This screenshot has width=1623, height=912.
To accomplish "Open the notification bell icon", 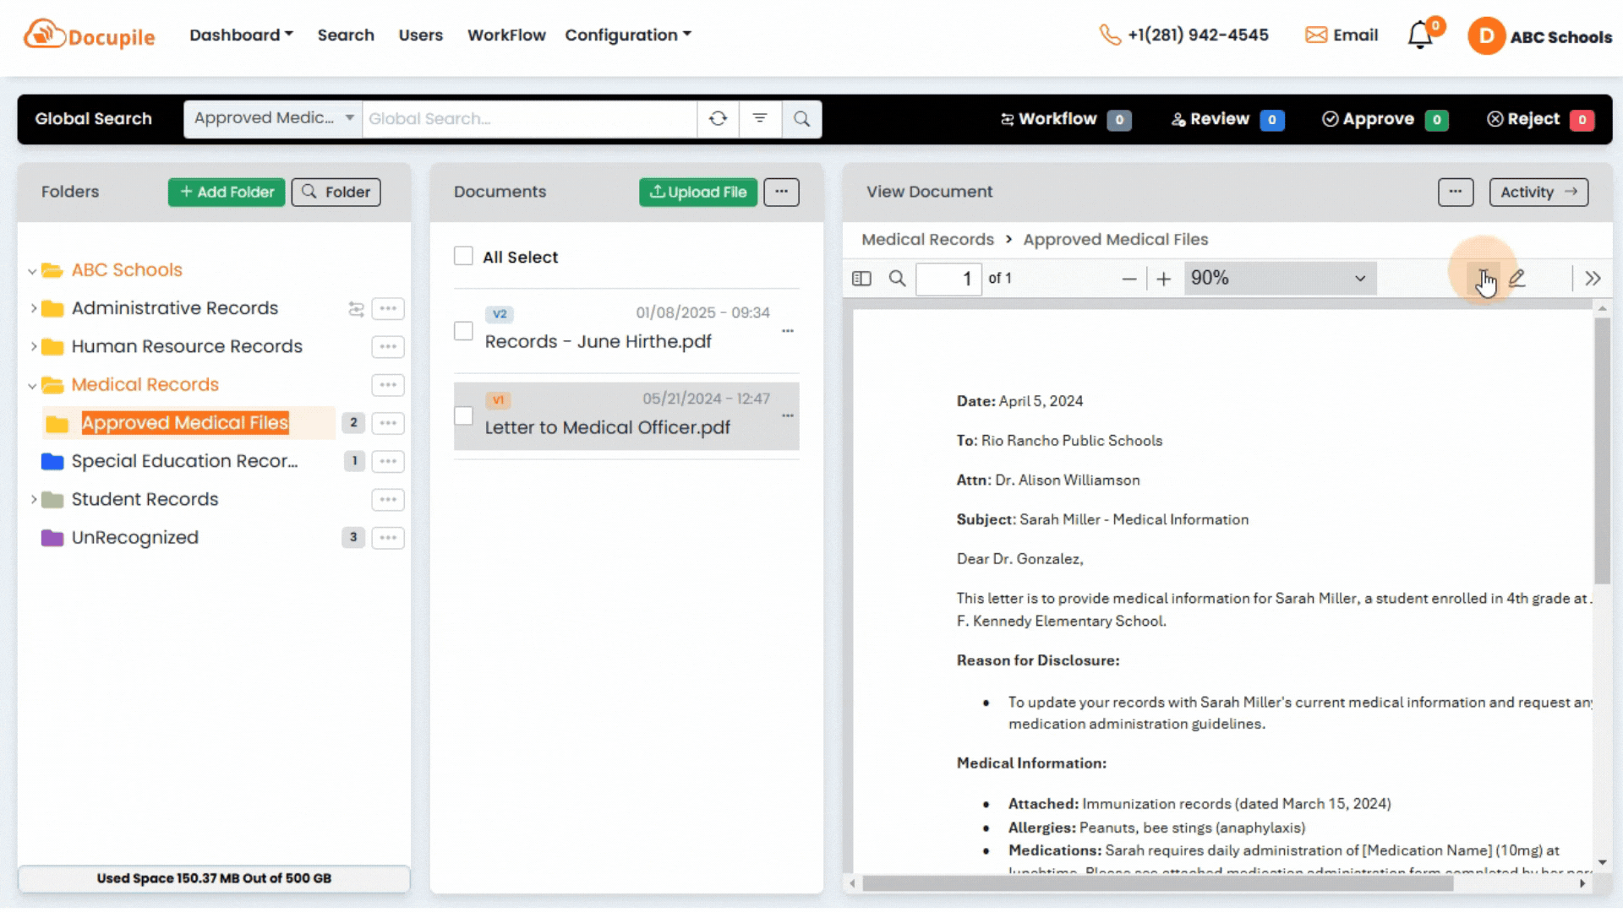I will pyautogui.click(x=1418, y=35).
